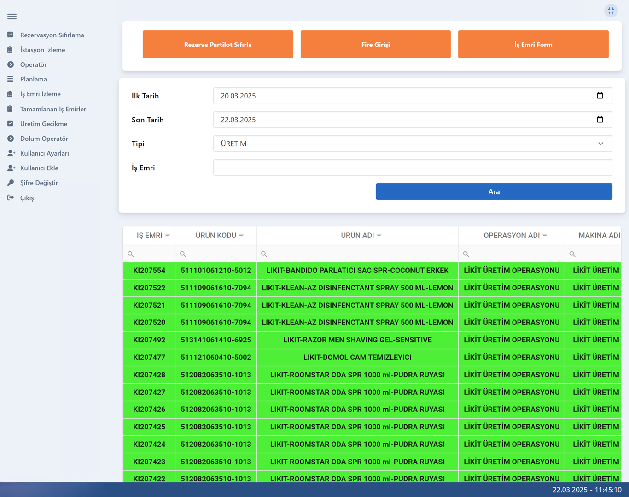Click the Üretim Gecikme checkmark icon
Image resolution: width=629 pixels, height=497 pixels.
10,124
